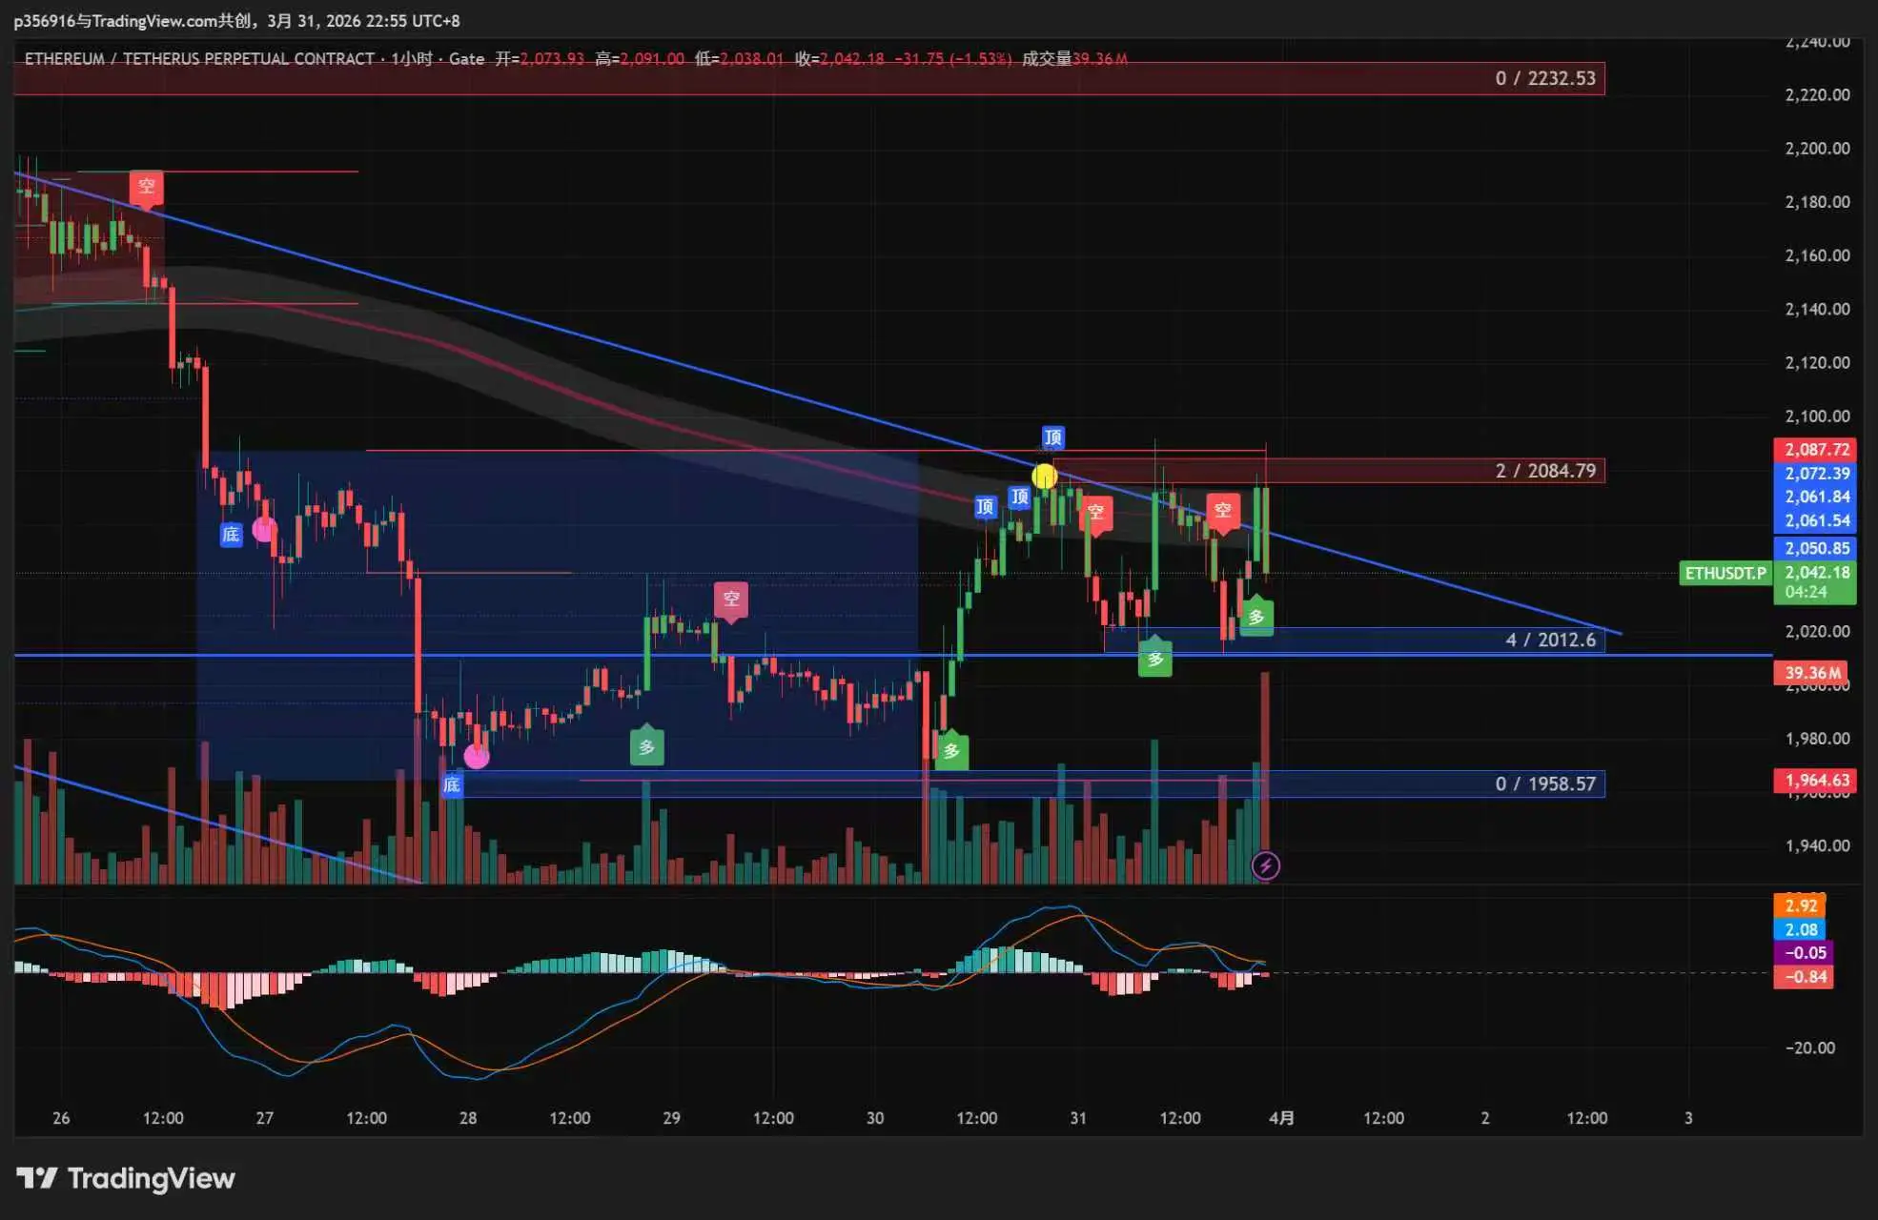Image resolution: width=1878 pixels, height=1220 pixels.
Task: Select the 4 / 2012.6 support zone label
Action: [x=1550, y=640]
